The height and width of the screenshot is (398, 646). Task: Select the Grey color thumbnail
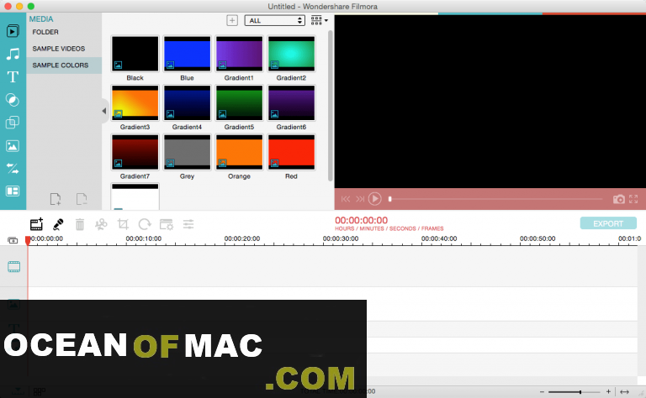pyautogui.click(x=187, y=152)
